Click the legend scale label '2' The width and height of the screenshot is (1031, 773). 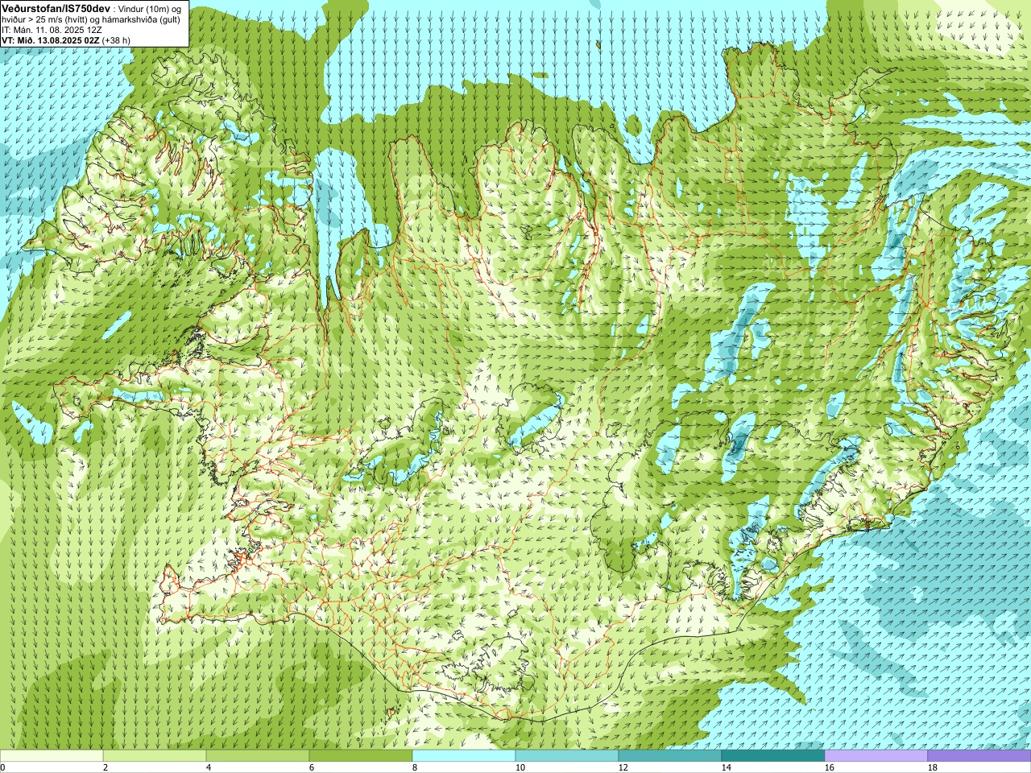point(106,767)
